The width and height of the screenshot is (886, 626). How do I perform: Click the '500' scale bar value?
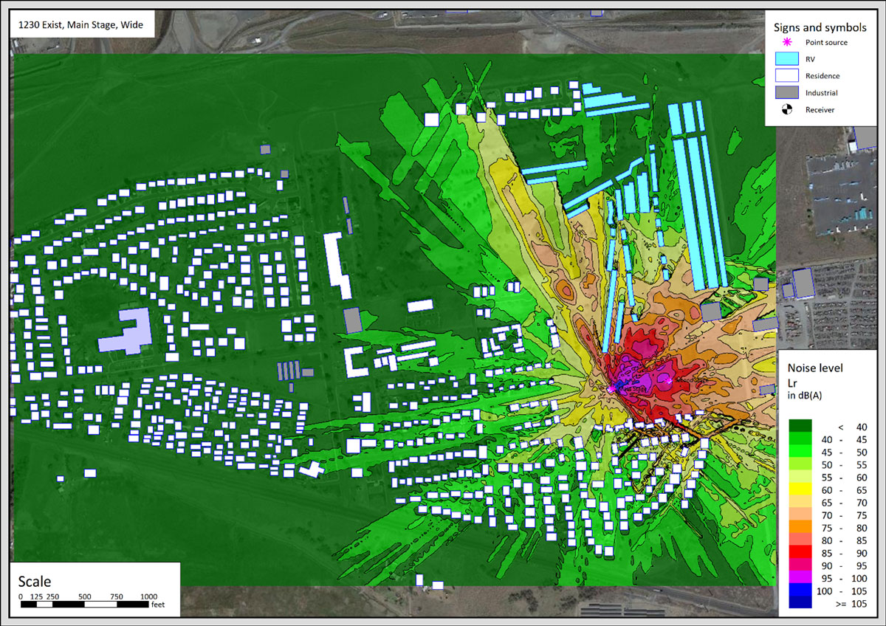point(84,596)
